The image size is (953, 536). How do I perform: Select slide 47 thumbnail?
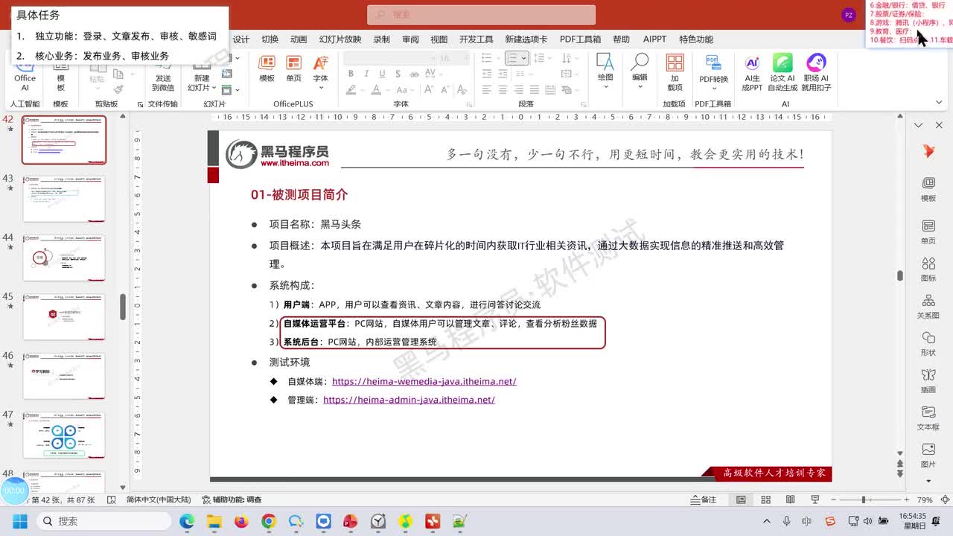click(64, 435)
